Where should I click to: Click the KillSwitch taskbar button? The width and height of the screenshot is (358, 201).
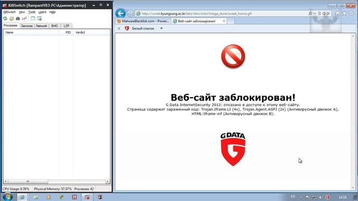87,197
